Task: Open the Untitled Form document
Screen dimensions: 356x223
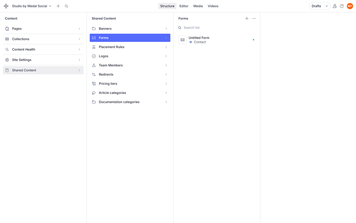Action: (217, 40)
